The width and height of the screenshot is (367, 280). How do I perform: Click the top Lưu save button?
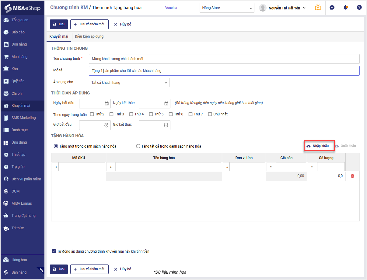pyautogui.click(x=59, y=24)
